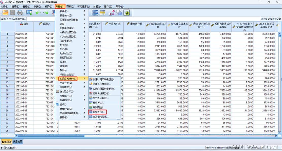Click the green Redo arrow
The width and height of the screenshot is (282, 151).
[x=45, y=13]
